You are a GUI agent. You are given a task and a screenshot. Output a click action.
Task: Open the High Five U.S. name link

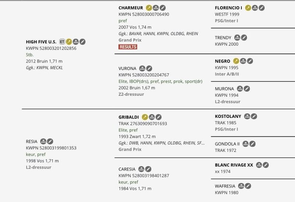click(41, 42)
